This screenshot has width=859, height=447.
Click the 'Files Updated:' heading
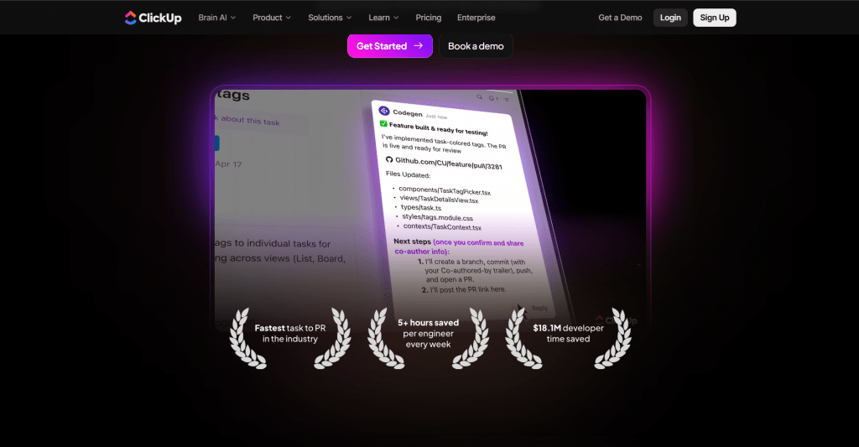[x=409, y=174]
